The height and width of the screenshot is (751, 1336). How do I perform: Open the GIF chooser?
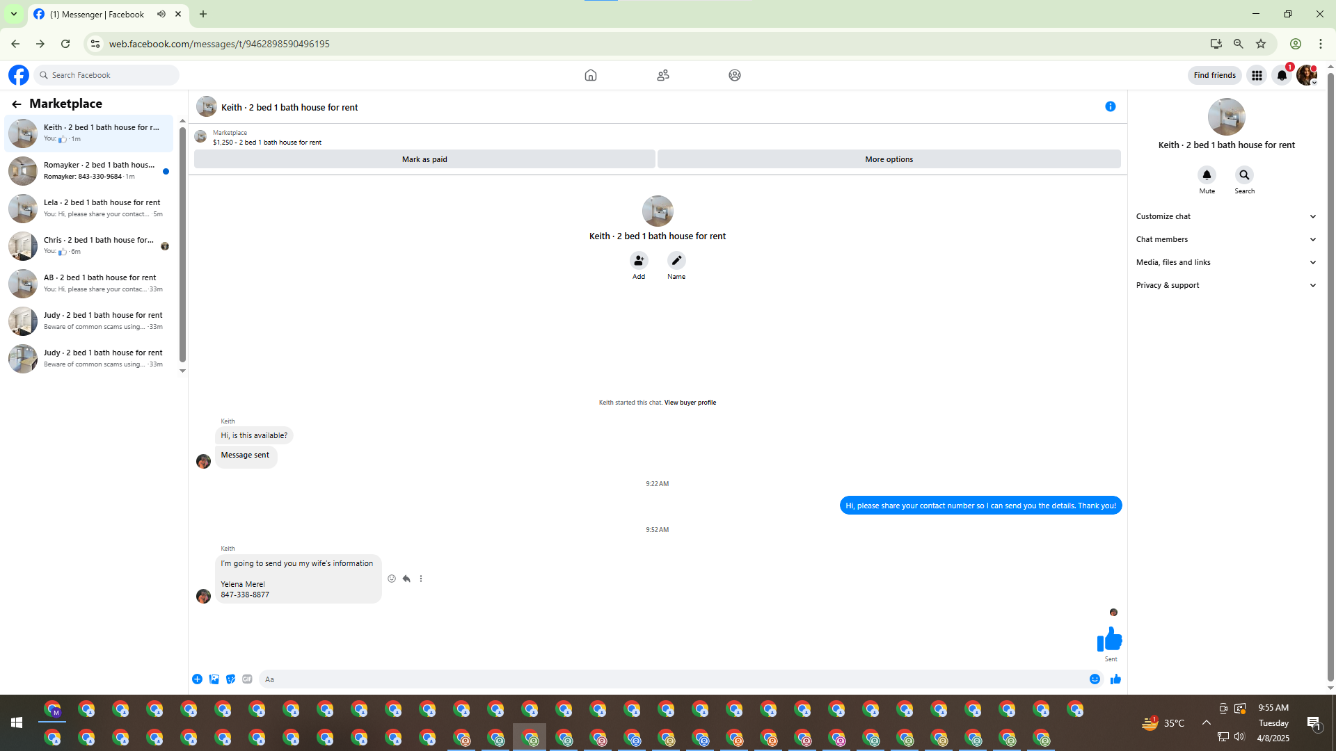coord(247,679)
